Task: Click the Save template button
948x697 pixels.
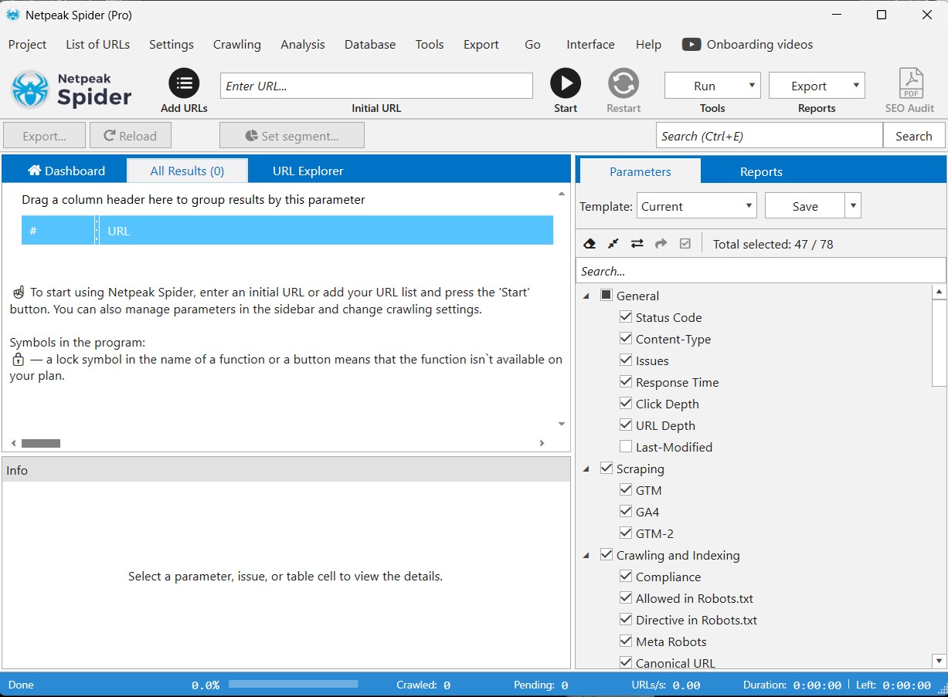Action: 805,206
